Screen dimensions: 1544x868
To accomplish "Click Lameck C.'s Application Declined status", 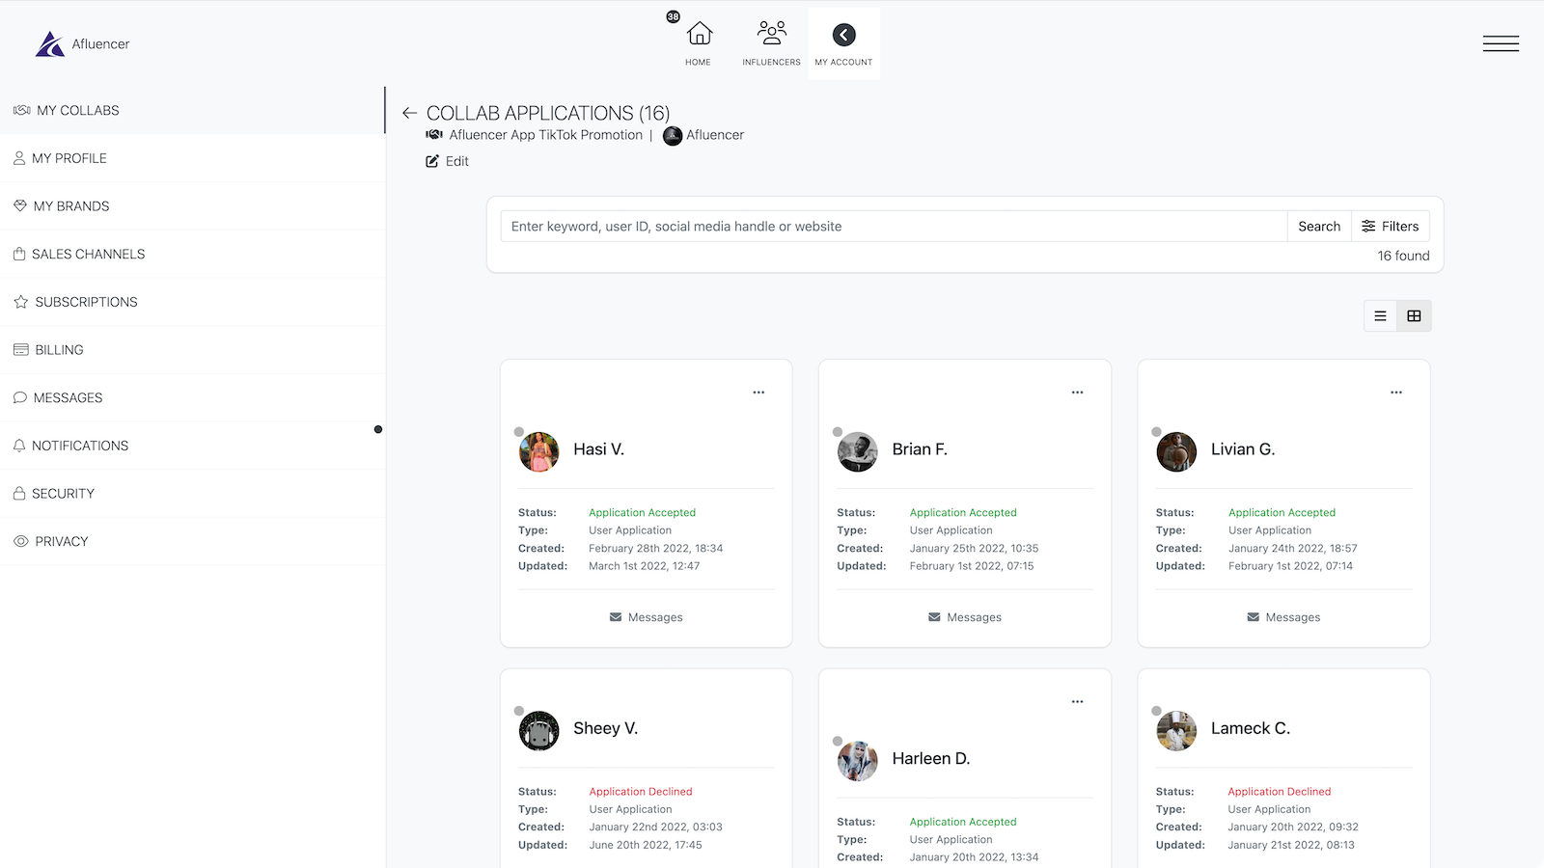I will [x=1280, y=792].
